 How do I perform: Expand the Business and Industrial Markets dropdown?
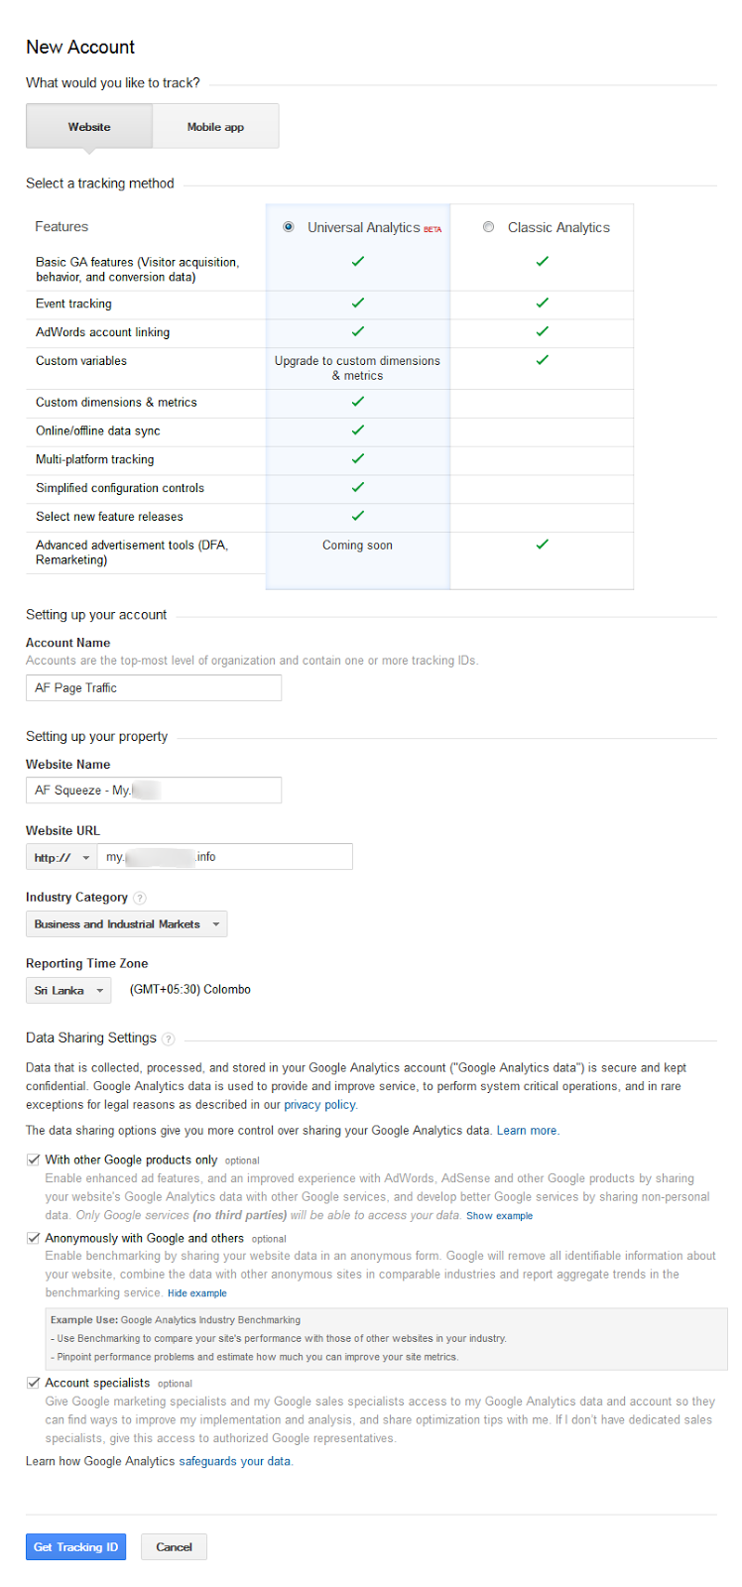126,924
